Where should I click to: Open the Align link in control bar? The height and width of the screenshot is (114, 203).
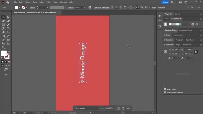tap(154, 8)
